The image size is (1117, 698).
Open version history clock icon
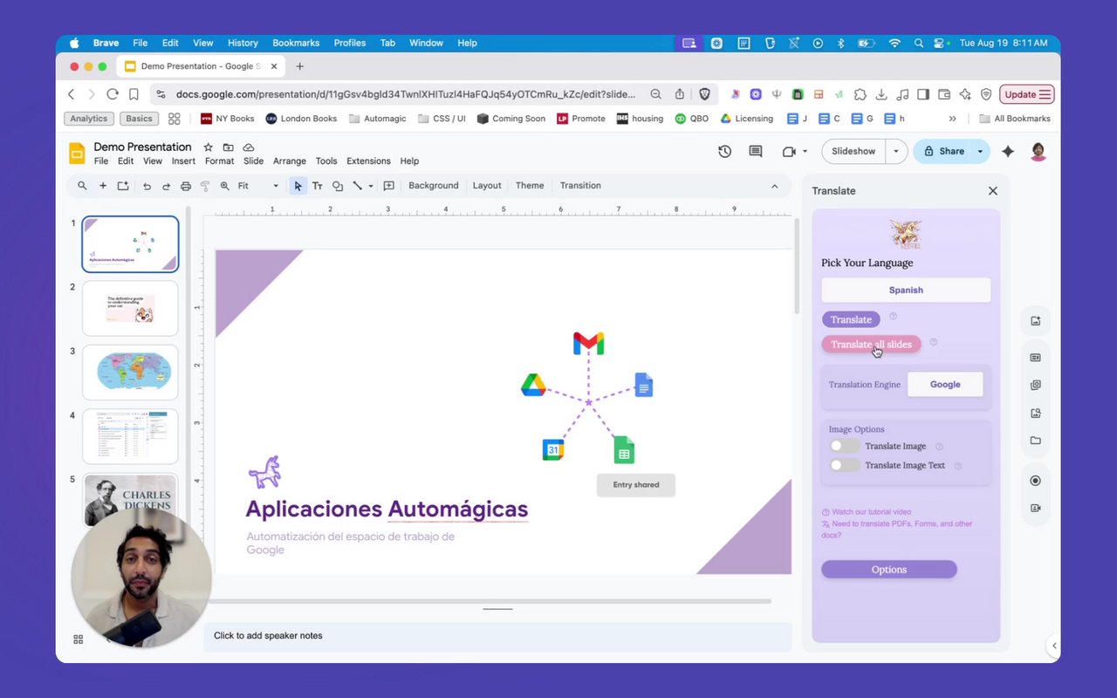(x=724, y=151)
